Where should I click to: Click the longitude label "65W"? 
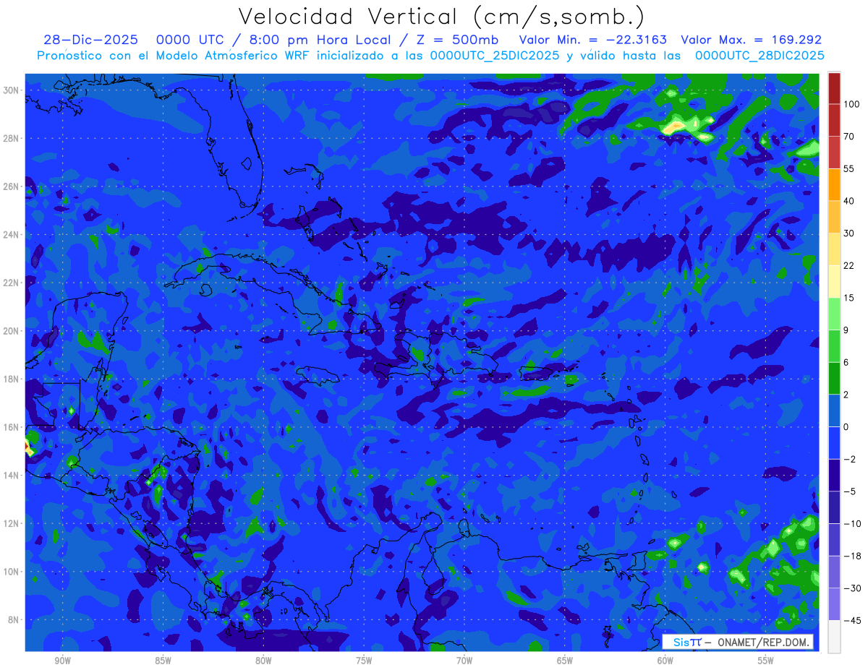click(x=565, y=661)
